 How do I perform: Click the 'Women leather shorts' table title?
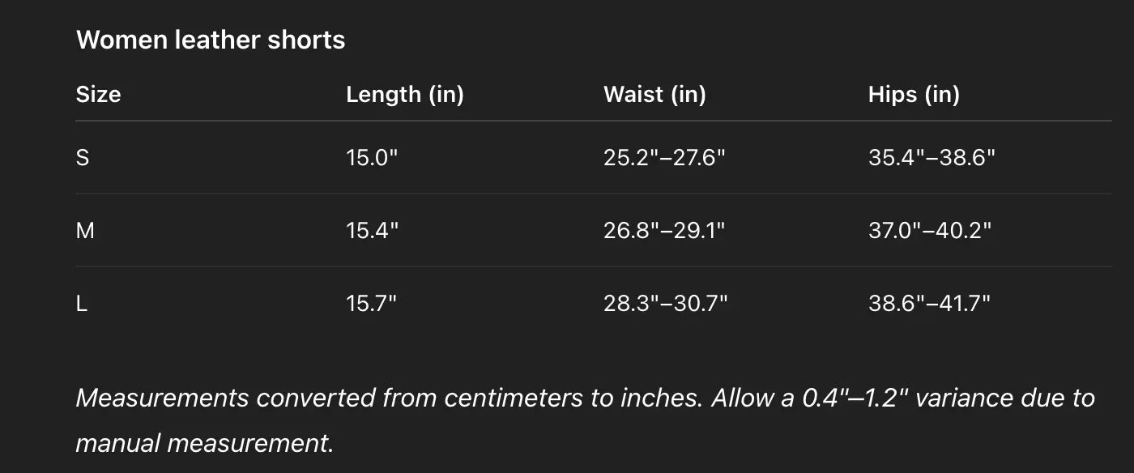pyautogui.click(x=211, y=40)
